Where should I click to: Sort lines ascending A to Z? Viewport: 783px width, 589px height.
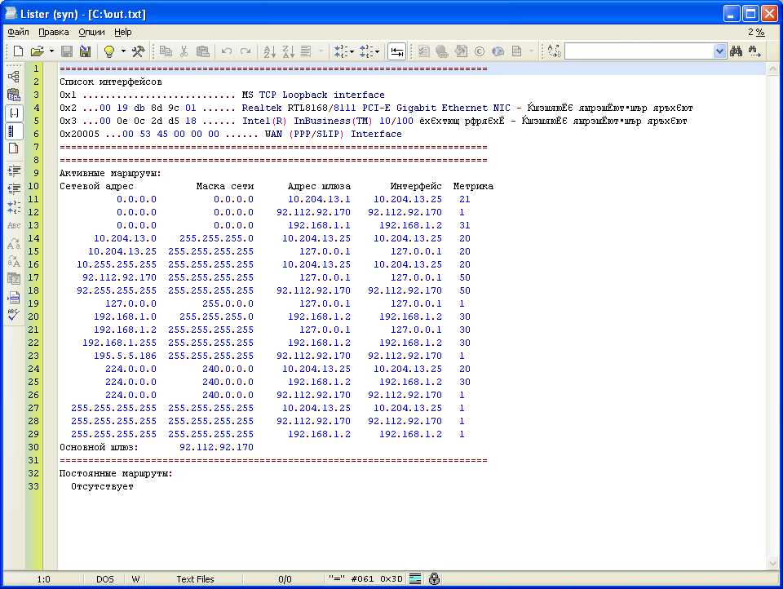click(x=269, y=51)
